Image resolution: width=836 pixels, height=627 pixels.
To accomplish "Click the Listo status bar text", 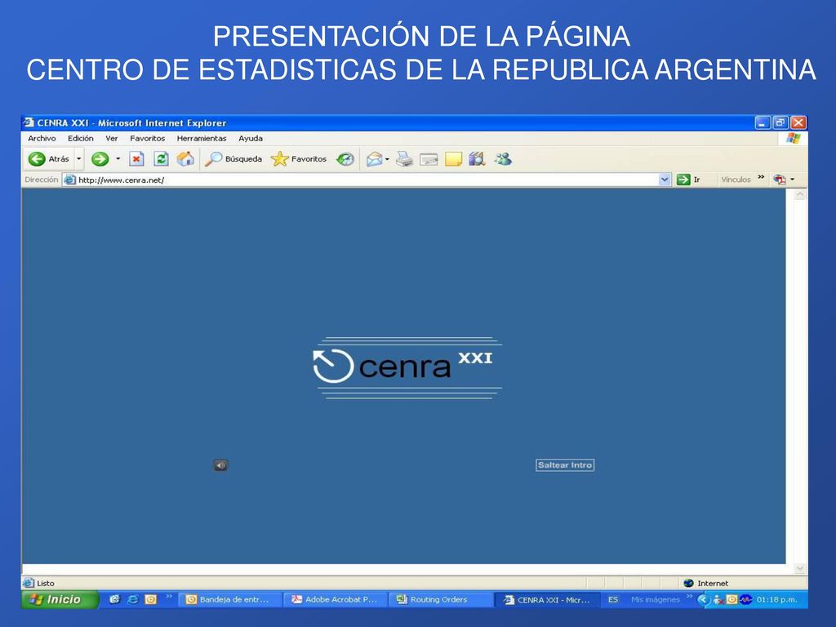I will [x=46, y=583].
